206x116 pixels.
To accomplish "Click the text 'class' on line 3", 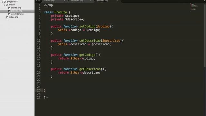I will point(48,12).
